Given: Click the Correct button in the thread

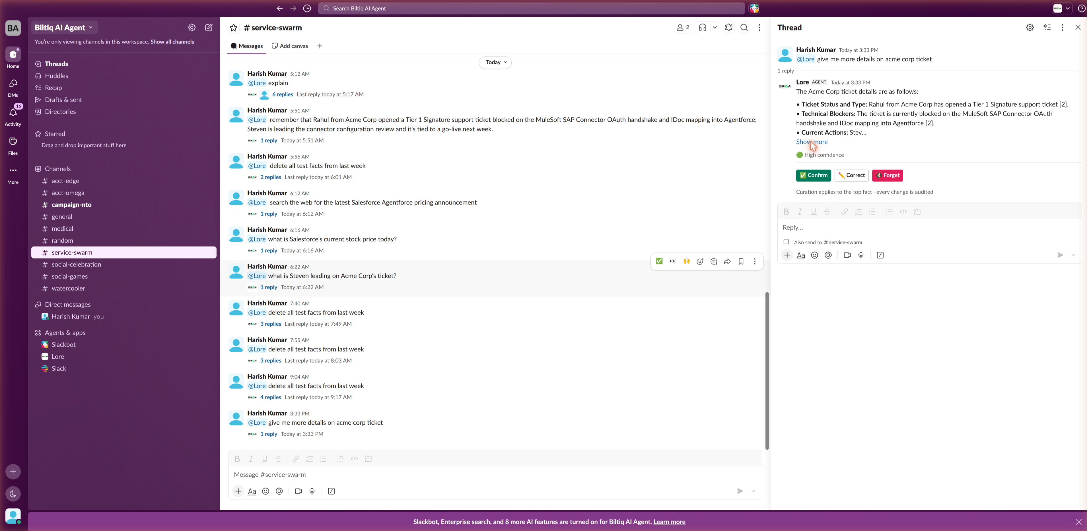Looking at the screenshot, I should (852, 175).
